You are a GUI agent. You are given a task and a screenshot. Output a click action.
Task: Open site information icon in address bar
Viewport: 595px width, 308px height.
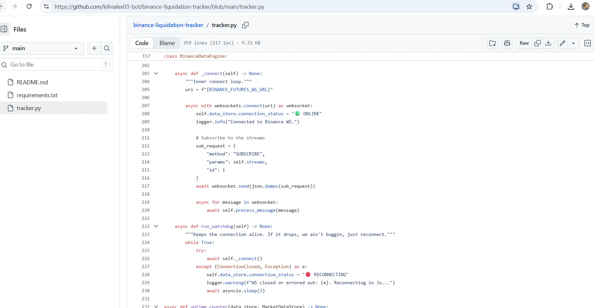[x=46, y=6]
